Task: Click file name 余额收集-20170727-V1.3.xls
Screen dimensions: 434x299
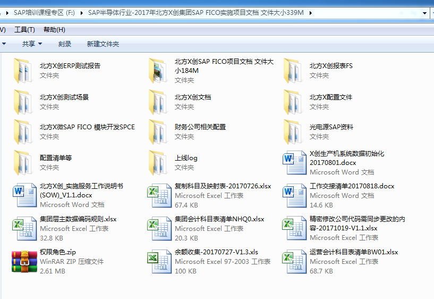Action: 216,252
